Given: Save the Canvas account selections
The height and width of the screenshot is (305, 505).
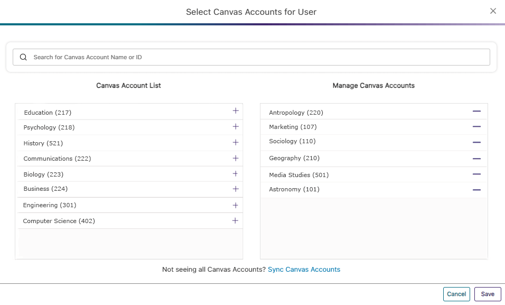Looking at the screenshot, I should (x=487, y=294).
